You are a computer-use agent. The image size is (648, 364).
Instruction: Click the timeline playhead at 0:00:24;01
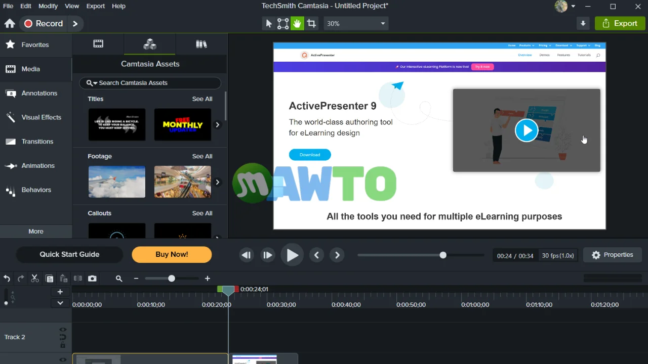pyautogui.click(x=228, y=290)
